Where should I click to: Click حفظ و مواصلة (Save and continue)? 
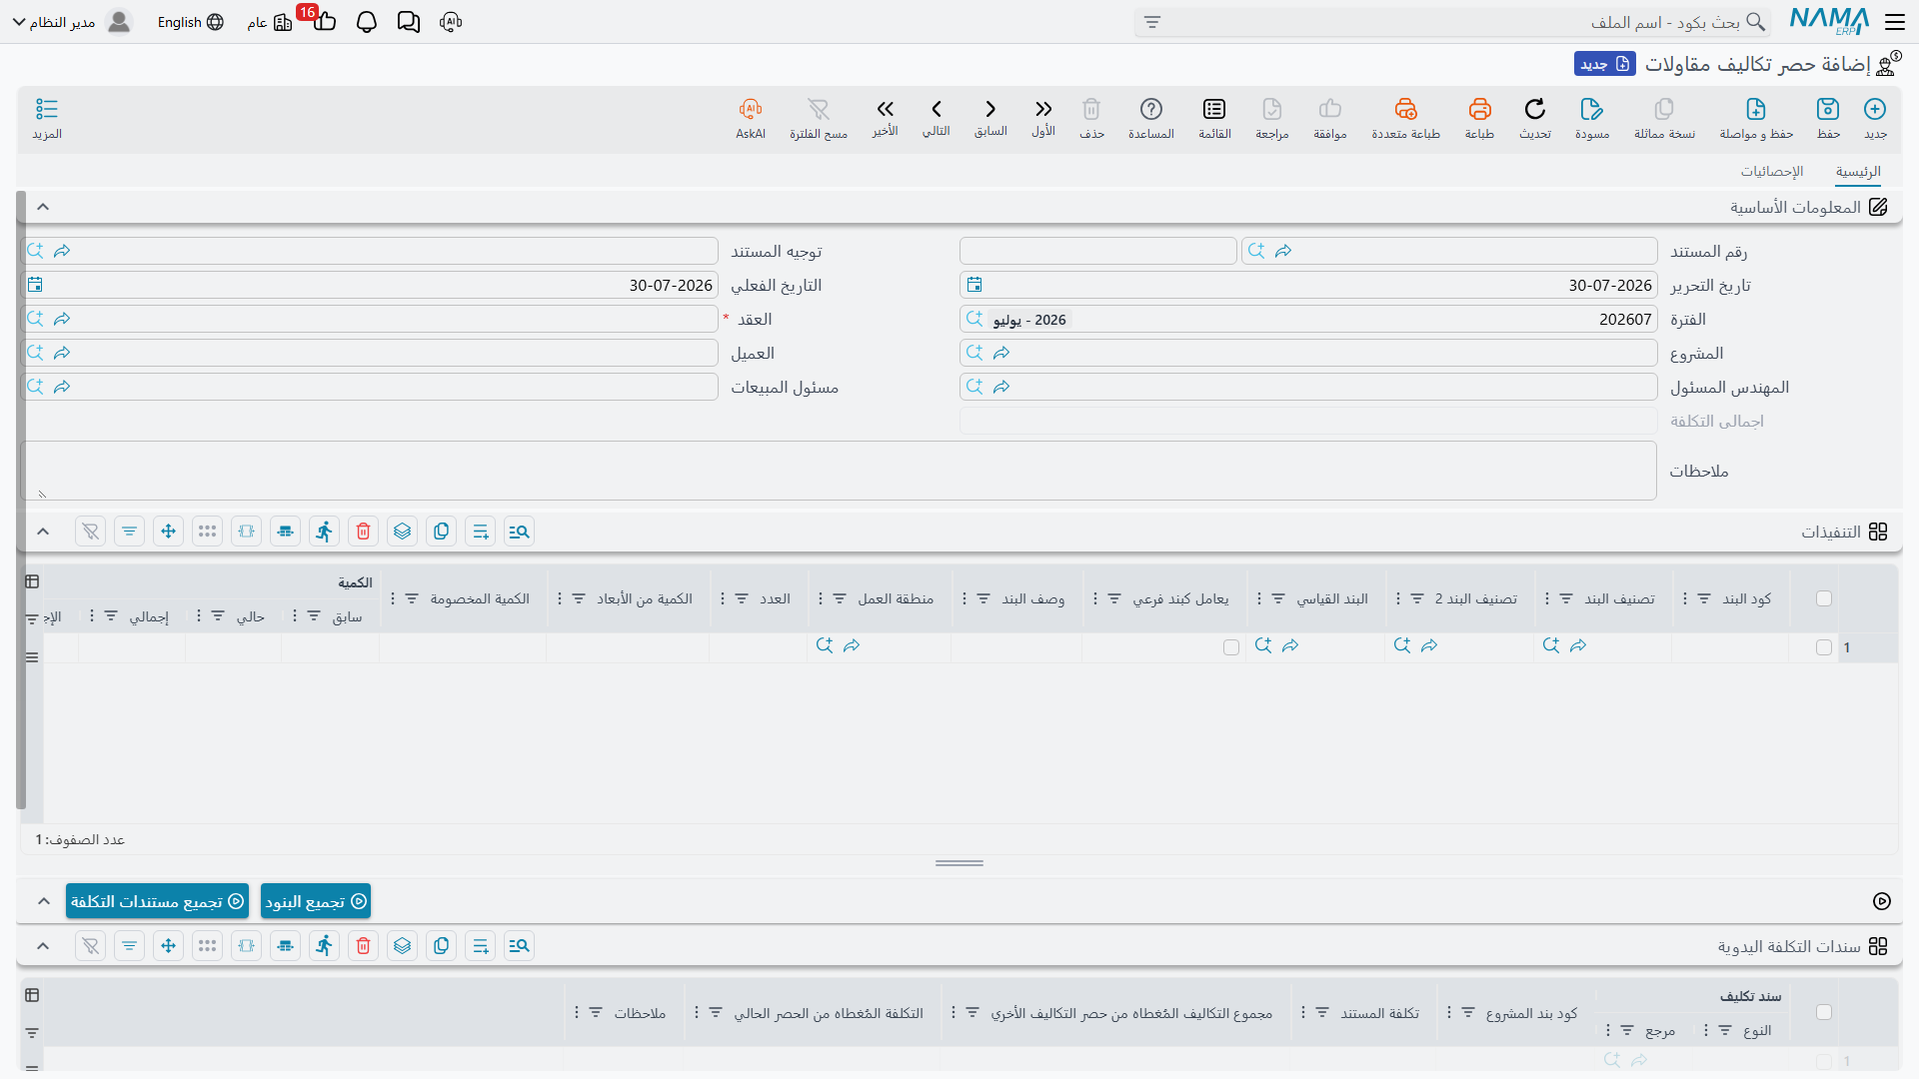(x=1756, y=117)
